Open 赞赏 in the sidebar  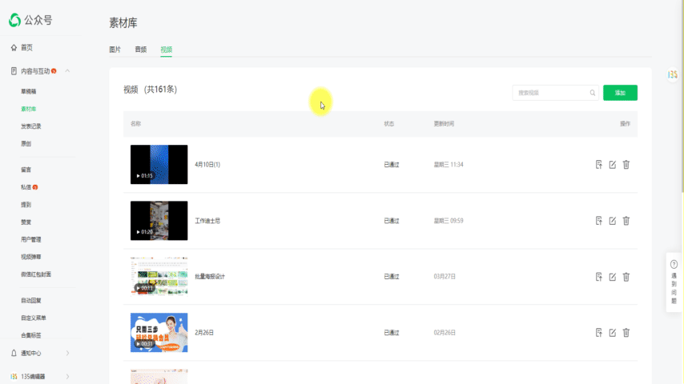pyautogui.click(x=26, y=222)
